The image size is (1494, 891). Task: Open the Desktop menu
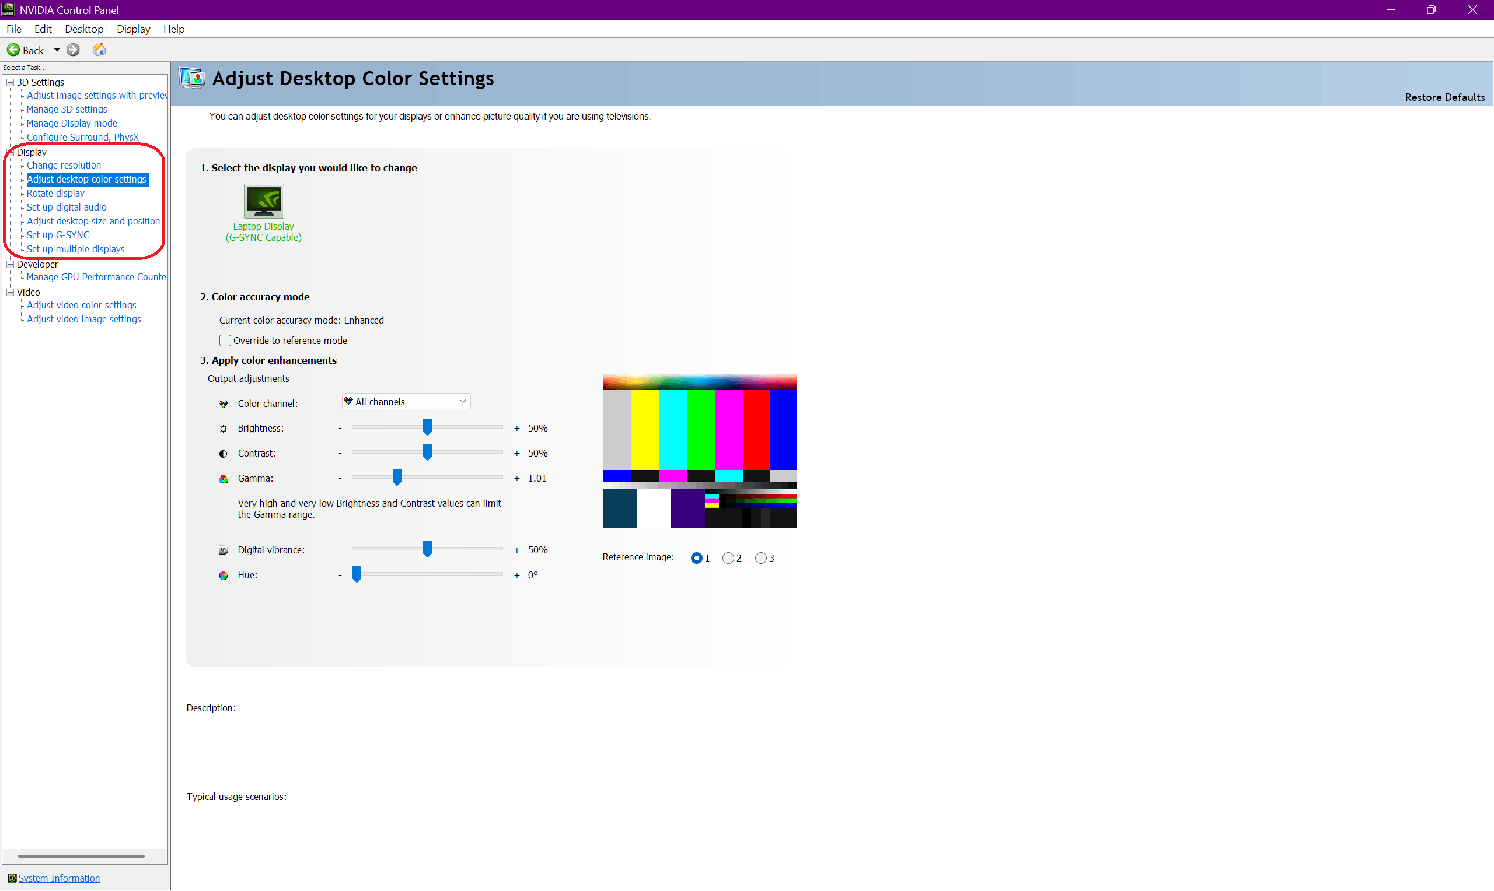(x=84, y=29)
